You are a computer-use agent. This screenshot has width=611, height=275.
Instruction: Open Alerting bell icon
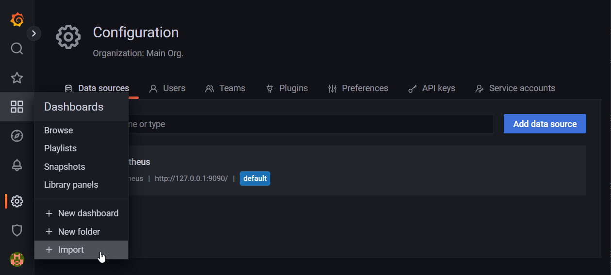click(x=17, y=165)
